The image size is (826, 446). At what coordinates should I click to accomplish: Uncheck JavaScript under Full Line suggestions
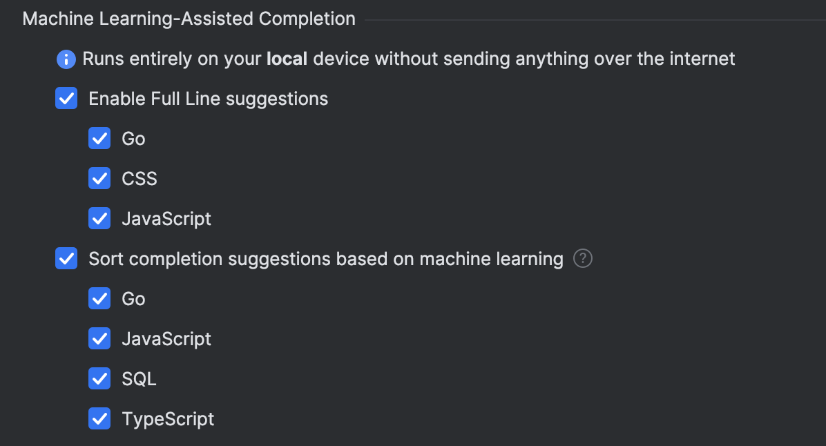click(99, 218)
